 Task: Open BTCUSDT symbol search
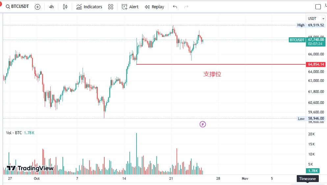[x=19, y=7]
